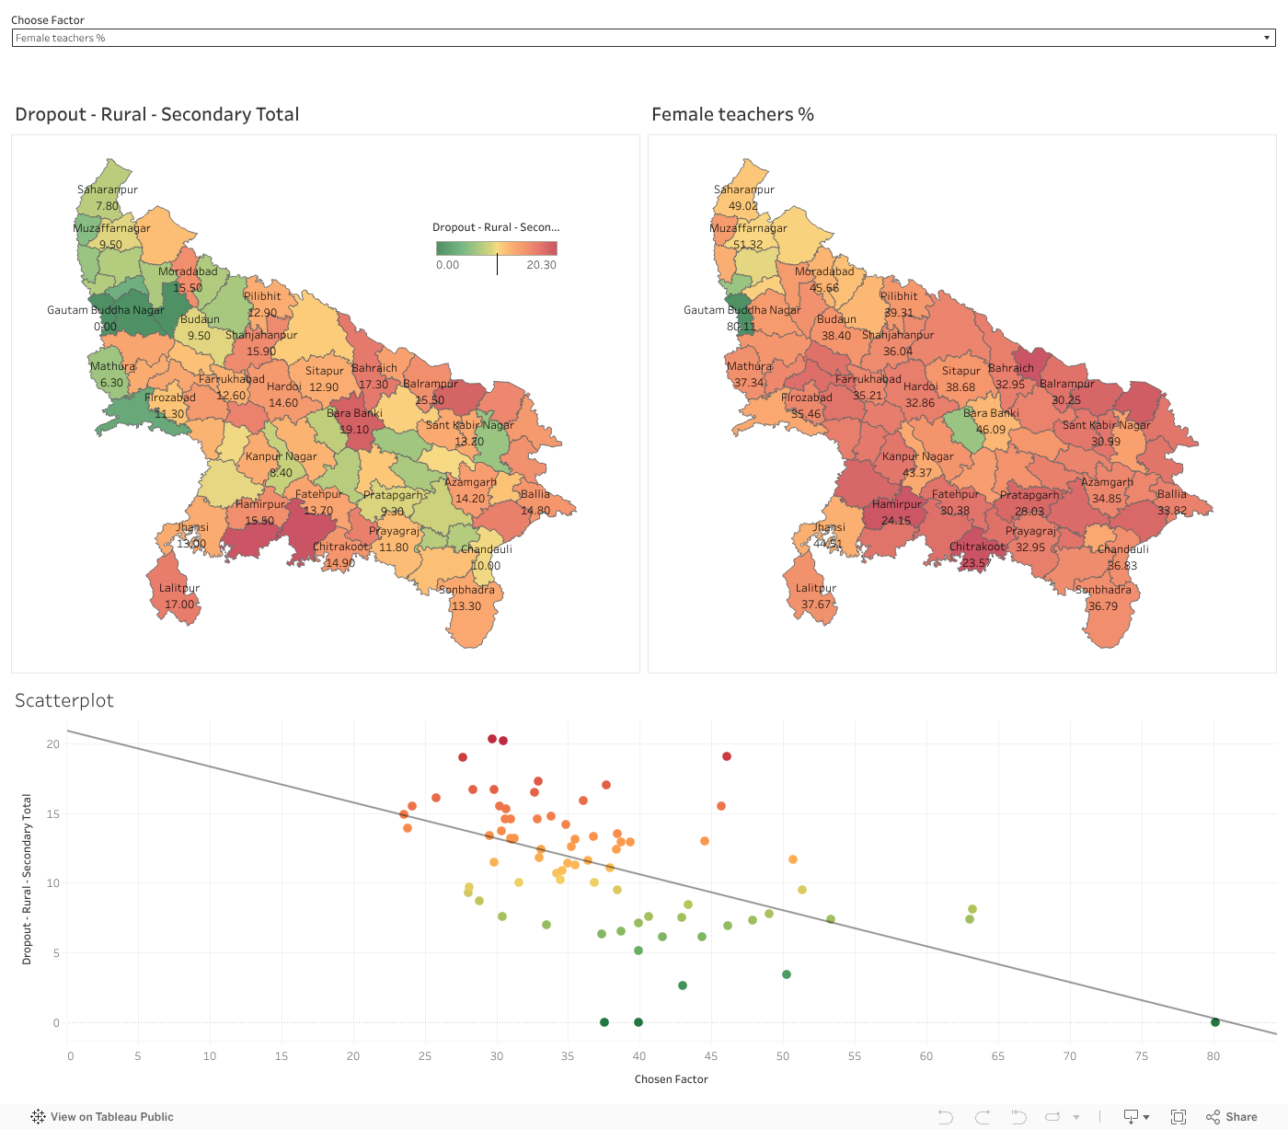Viewport: 1288px width, 1129px height.
Task: Click Bara Banki value 46.09 on teachers map
Action: pyautogui.click(x=991, y=430)
